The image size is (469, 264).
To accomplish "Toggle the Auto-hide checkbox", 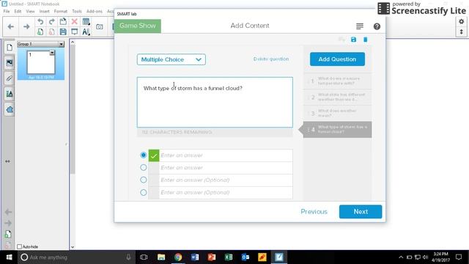I will point(20,246).
